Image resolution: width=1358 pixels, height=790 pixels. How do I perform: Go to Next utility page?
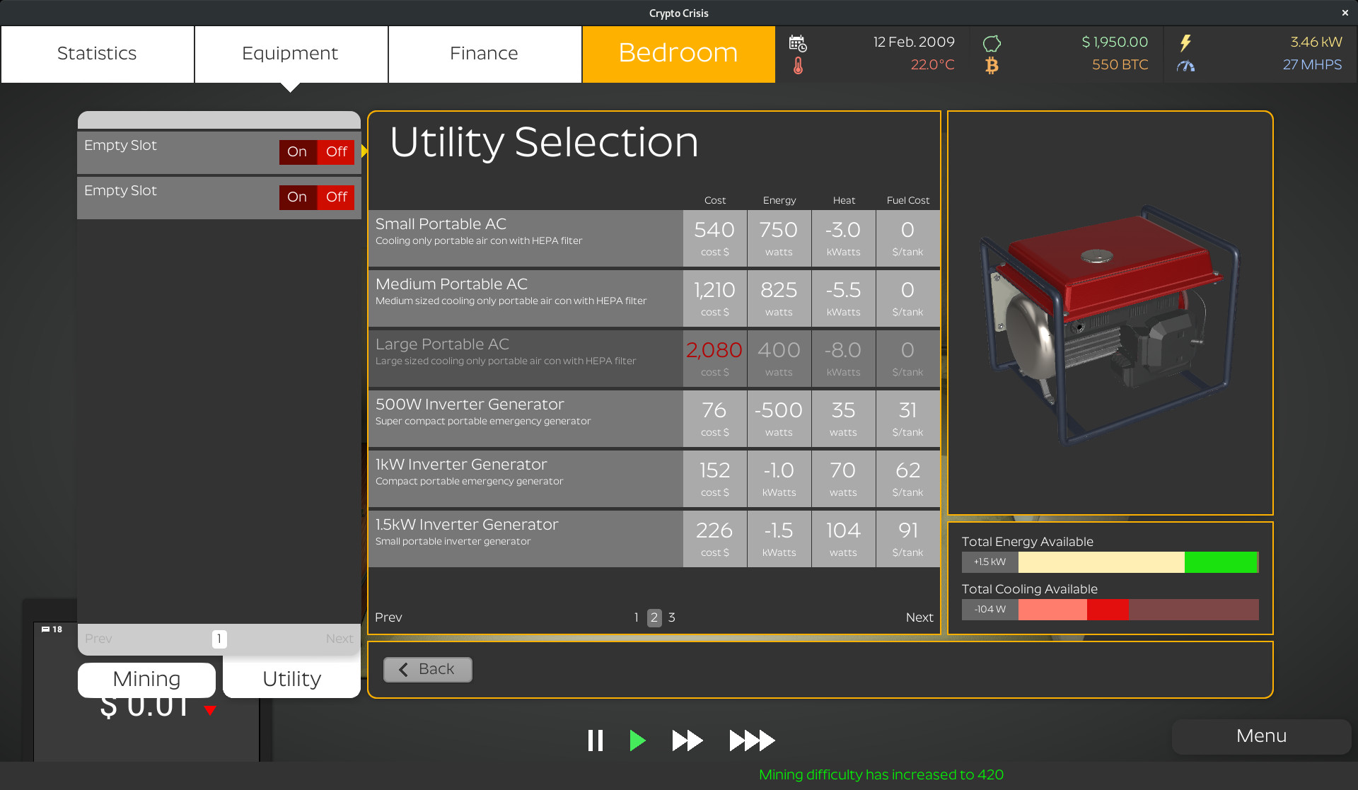919,617
